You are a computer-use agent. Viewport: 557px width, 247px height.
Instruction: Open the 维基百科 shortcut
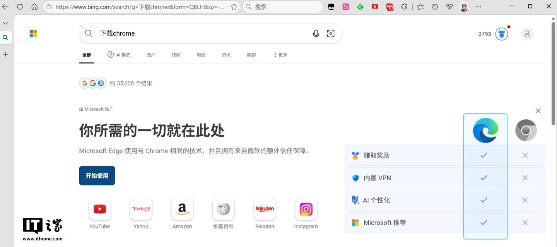coord(224,214)
